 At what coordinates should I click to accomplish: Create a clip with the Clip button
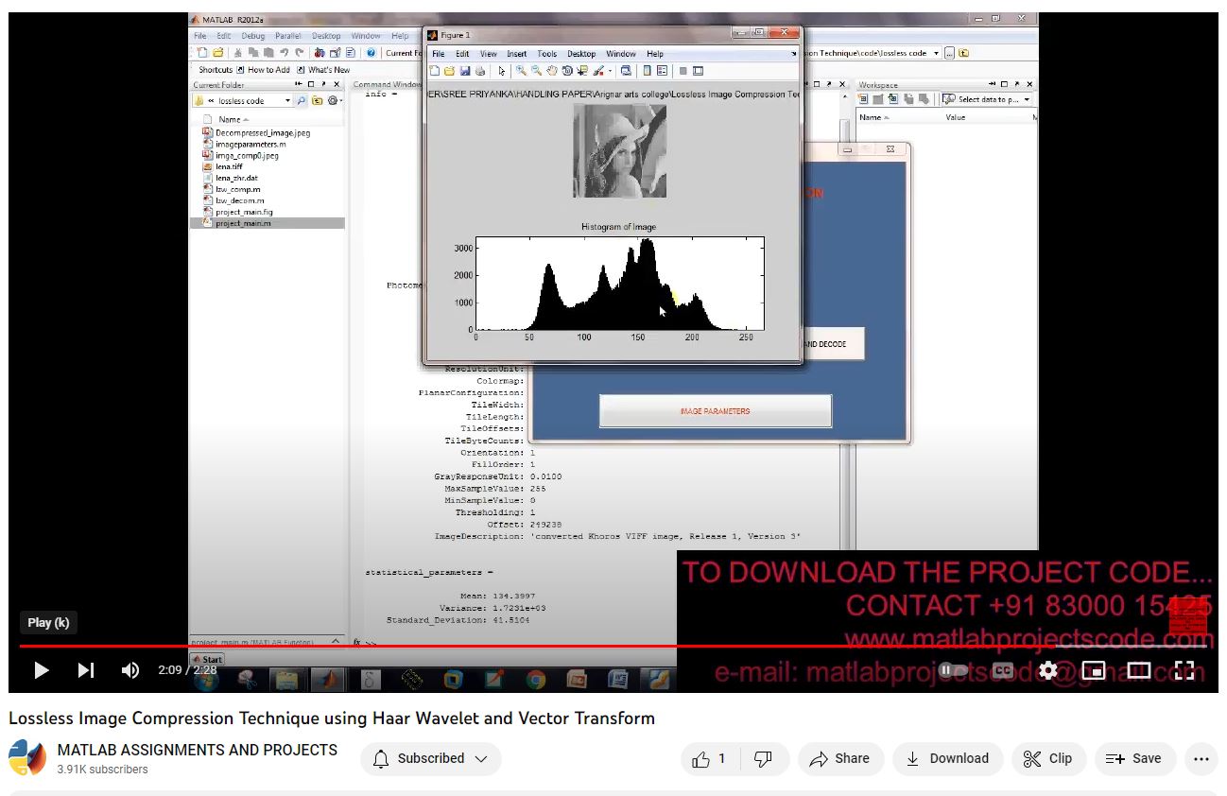click(1047, 758)
